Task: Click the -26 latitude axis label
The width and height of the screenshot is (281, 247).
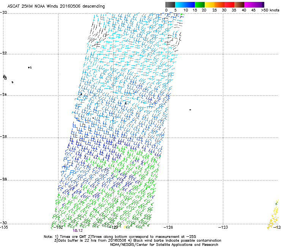Action: [x=3, y=137]
